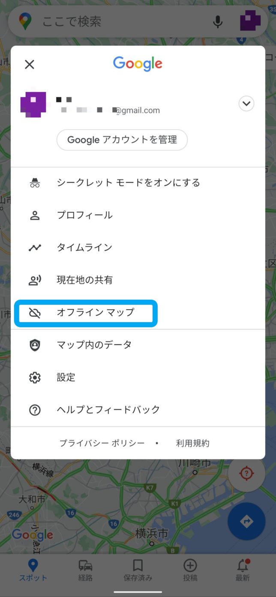276x597 pixels.
Task: Open タイムライン menu entry
Action: click(x=84, y=248)
